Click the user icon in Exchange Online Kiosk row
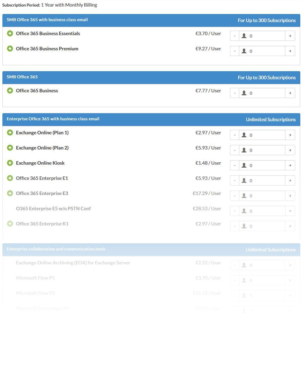The width and height of the screenshot is (303, 388). (244, 165)
